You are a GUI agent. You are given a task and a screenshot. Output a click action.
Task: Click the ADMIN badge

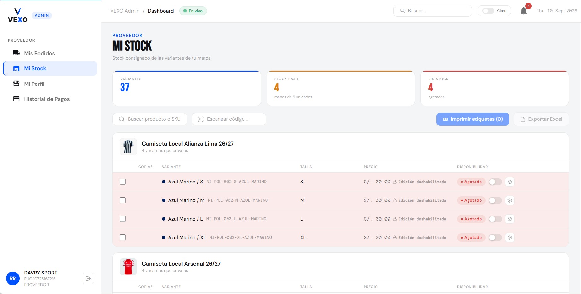click(42, 15)
